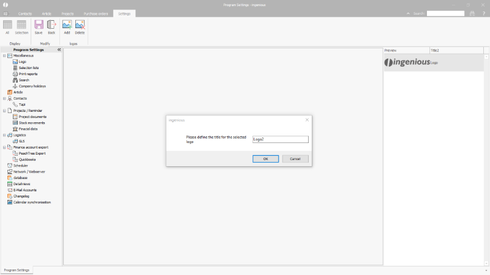Click the Program Settings bottom tab
The image size is (490, 275).
17,270
